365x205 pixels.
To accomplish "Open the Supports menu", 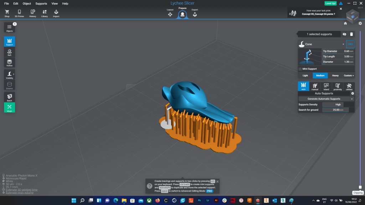I will pyautogui.click(x=41, y=4).
